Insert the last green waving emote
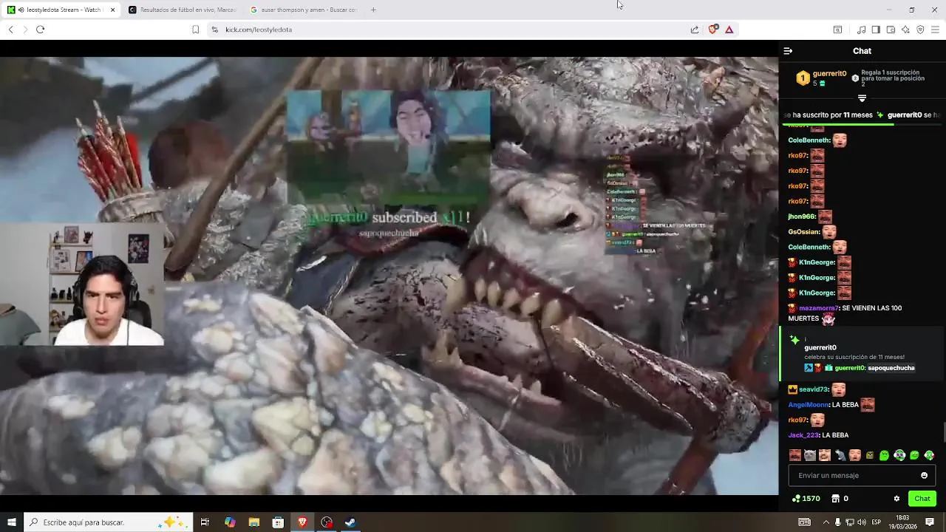This screenshot has width=946, height=532. click(x=929, y=455)
